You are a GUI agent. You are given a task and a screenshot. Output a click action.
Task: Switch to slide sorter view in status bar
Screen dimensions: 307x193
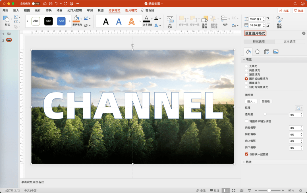point(234,190)
